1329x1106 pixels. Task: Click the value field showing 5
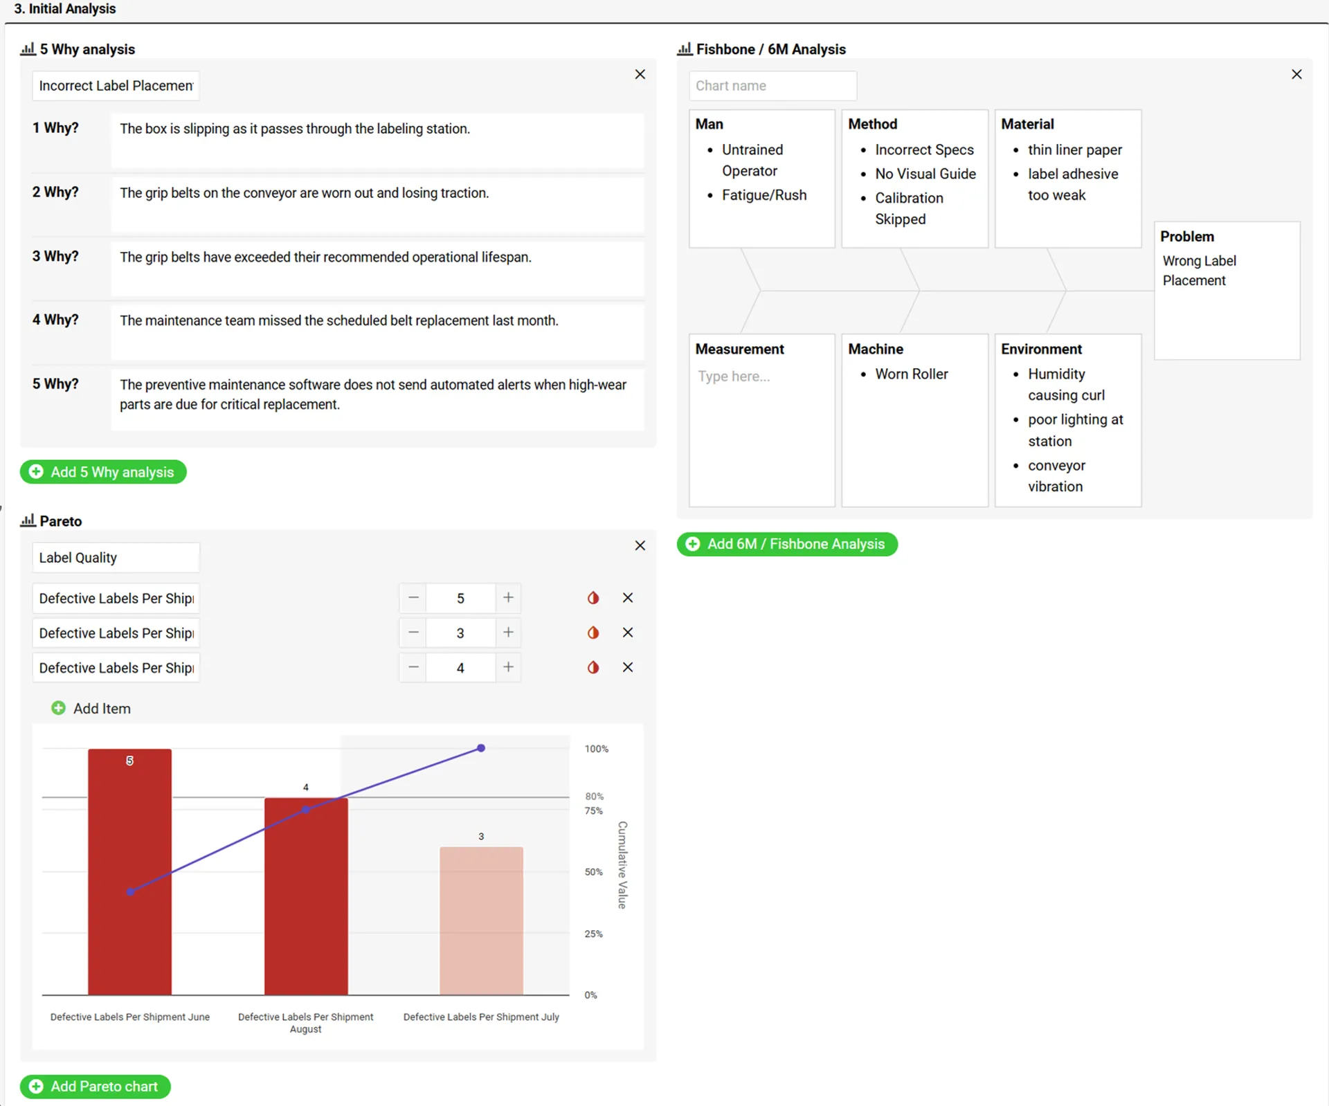pyautogui.click(x=460, y=598)
